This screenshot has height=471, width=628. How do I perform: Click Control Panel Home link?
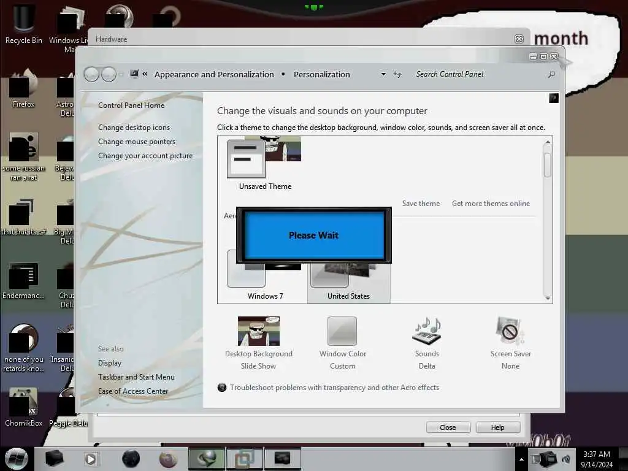click(x=131, y=105)
